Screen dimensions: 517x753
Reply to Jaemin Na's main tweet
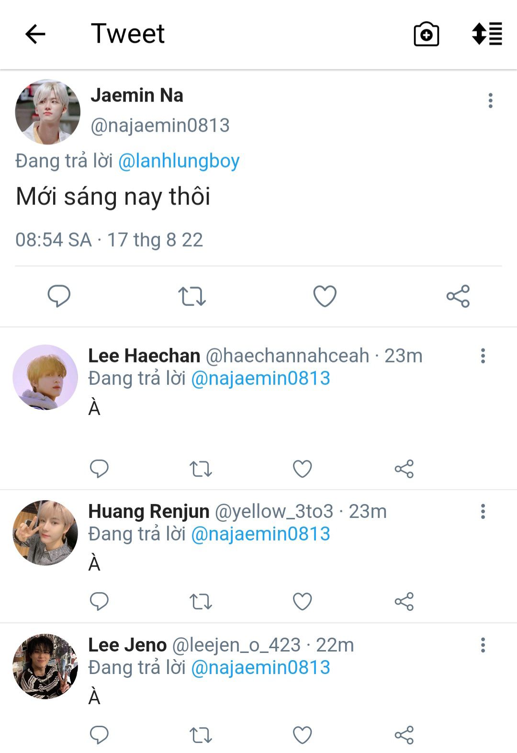tap(59, 296)
